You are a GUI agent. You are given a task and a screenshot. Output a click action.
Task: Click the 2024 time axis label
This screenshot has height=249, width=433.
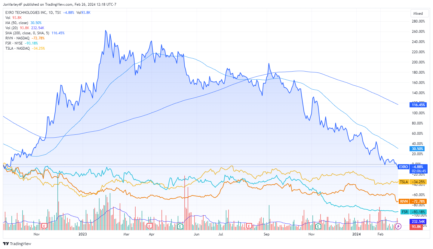pyautogui.click(x=357, y=234)
